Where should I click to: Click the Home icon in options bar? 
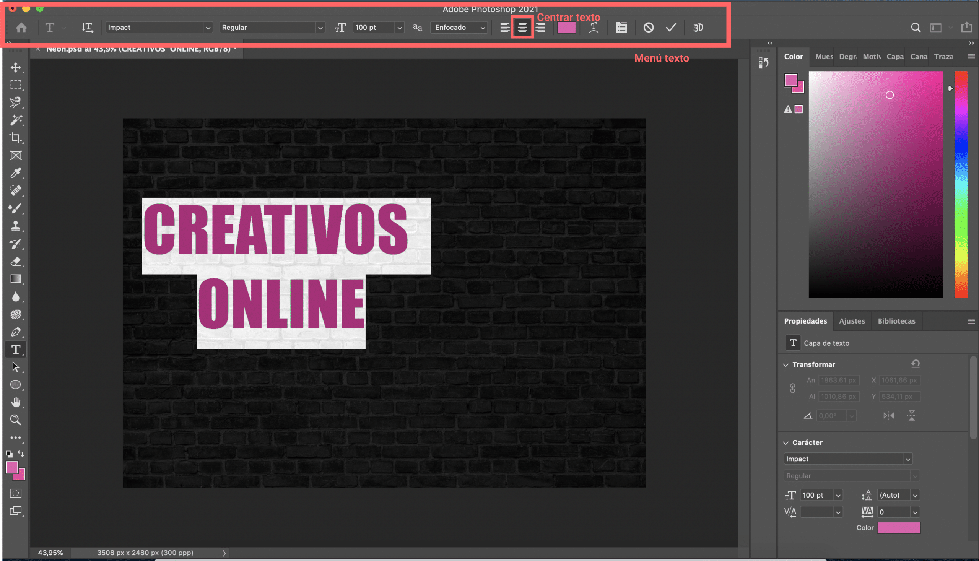click(x=21, y=28)
